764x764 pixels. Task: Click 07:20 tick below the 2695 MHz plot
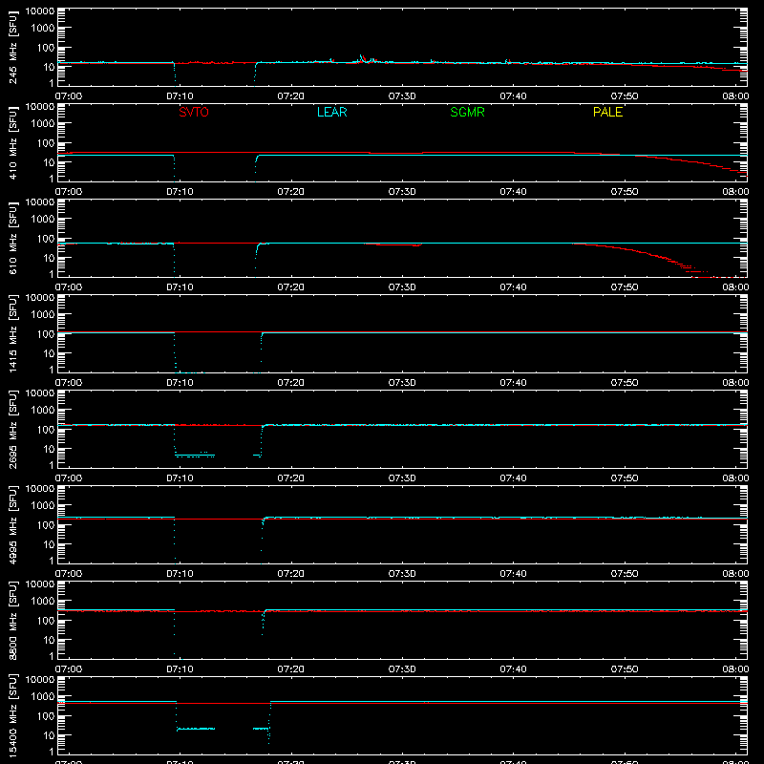coord(291,478)
